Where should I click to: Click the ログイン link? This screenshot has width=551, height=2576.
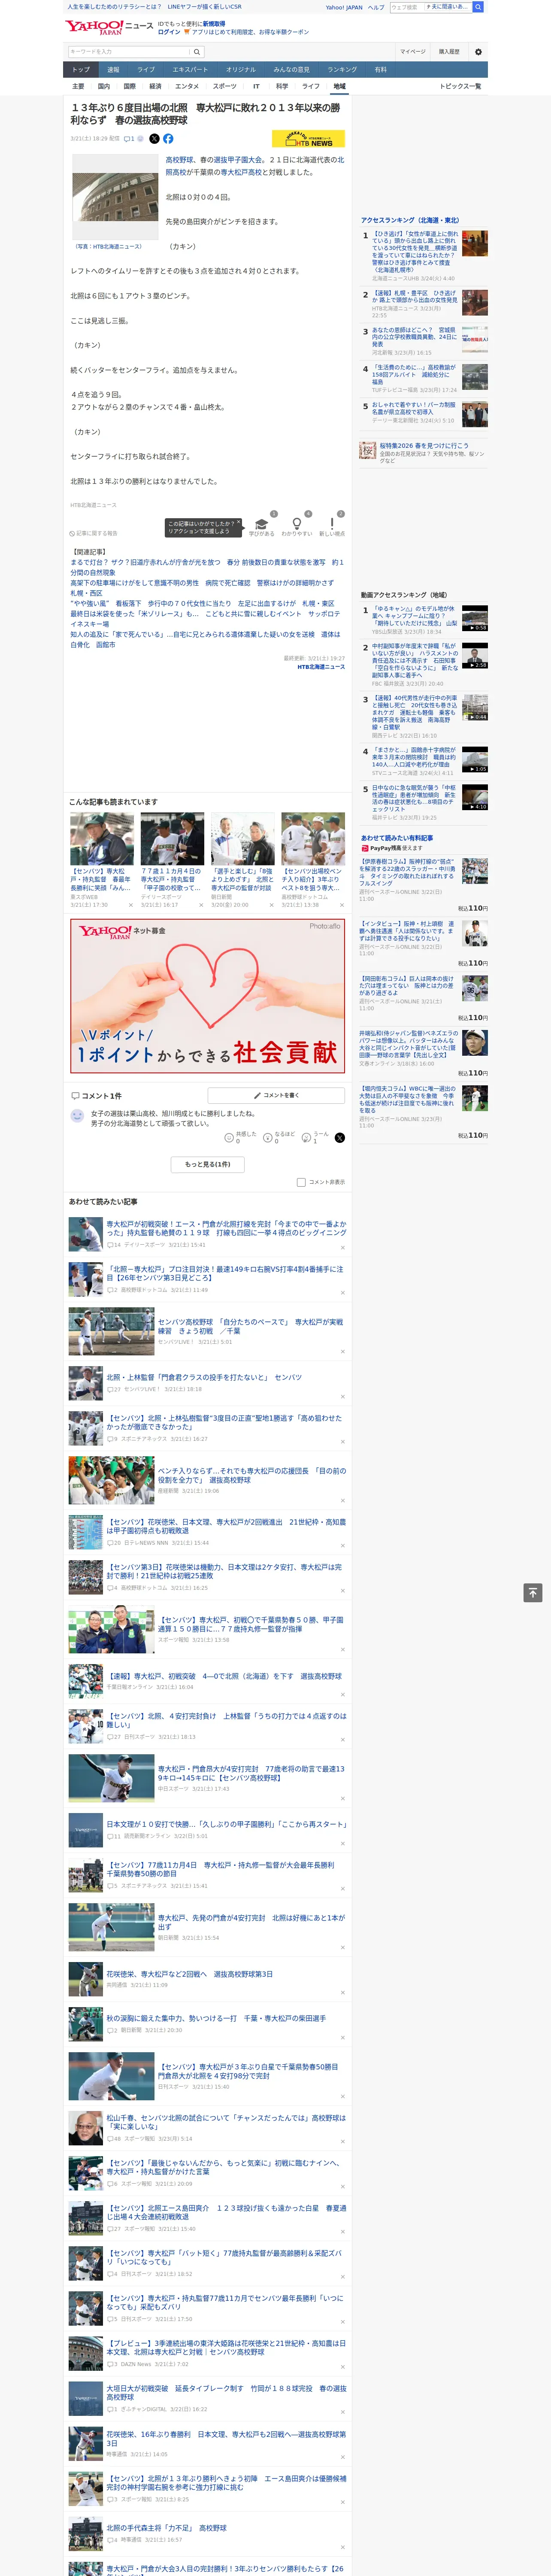(169, 32)
